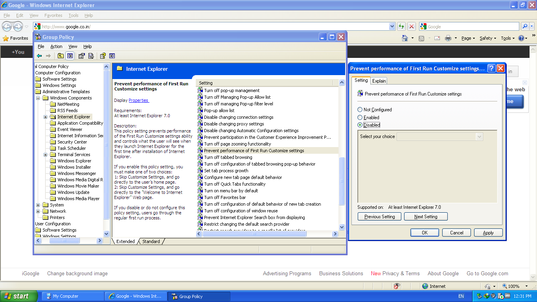Click the settings list vertical scrollbar thumb

(342, 181)
